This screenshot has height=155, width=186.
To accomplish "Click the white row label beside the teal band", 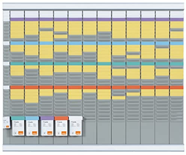I will coord(6,63).
